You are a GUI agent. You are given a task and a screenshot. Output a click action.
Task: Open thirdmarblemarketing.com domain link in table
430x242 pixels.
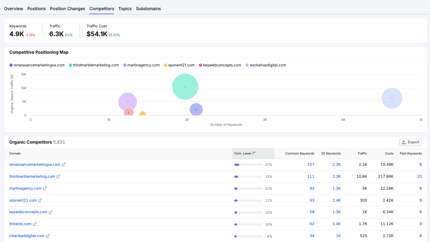(x=32, y=176)
